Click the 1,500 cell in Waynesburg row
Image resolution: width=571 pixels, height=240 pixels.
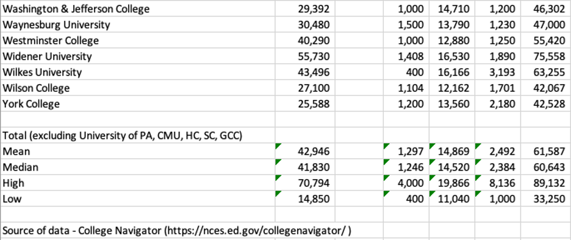point(406,25)
